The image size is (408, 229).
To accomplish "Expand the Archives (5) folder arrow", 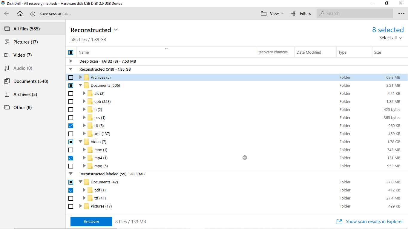I will click(80, 77).
